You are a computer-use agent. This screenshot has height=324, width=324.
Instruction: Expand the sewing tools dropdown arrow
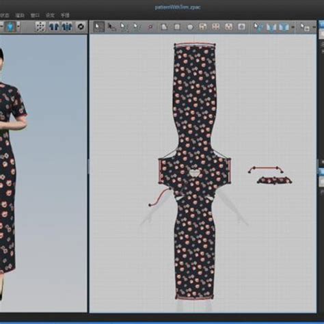[x=293, y=27]
